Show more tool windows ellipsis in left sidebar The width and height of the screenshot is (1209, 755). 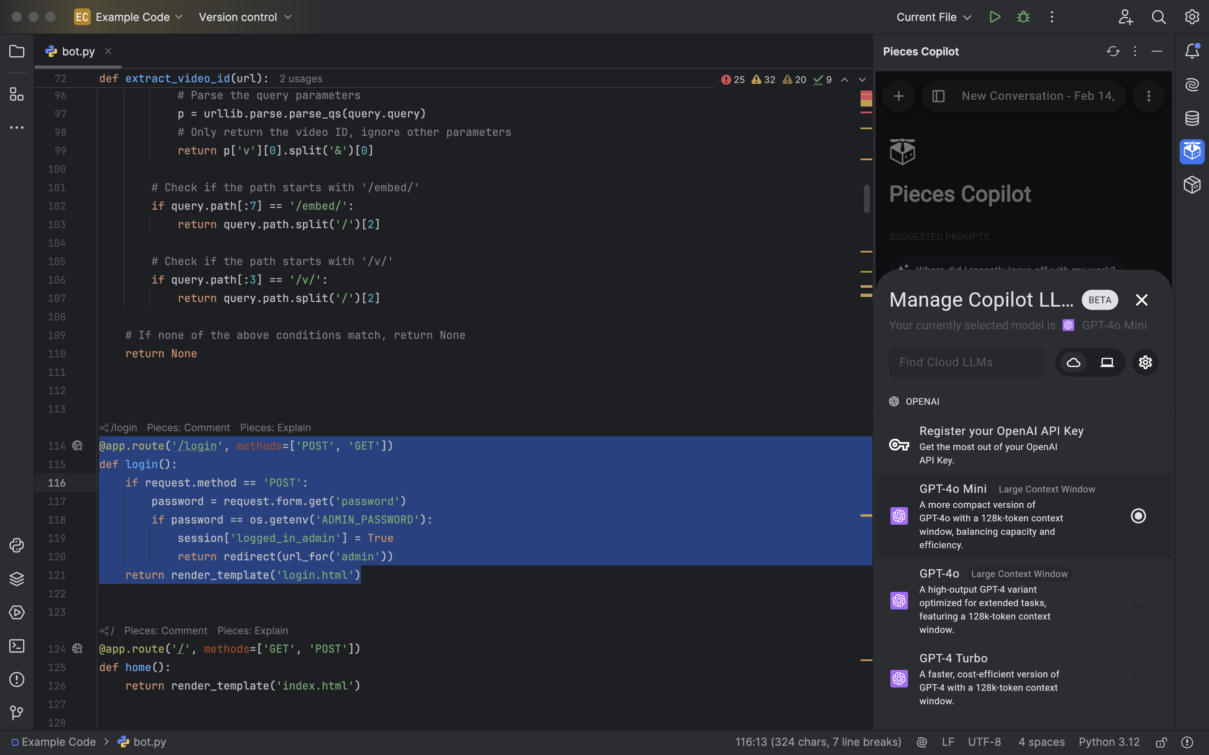click(x=16, y=128)
